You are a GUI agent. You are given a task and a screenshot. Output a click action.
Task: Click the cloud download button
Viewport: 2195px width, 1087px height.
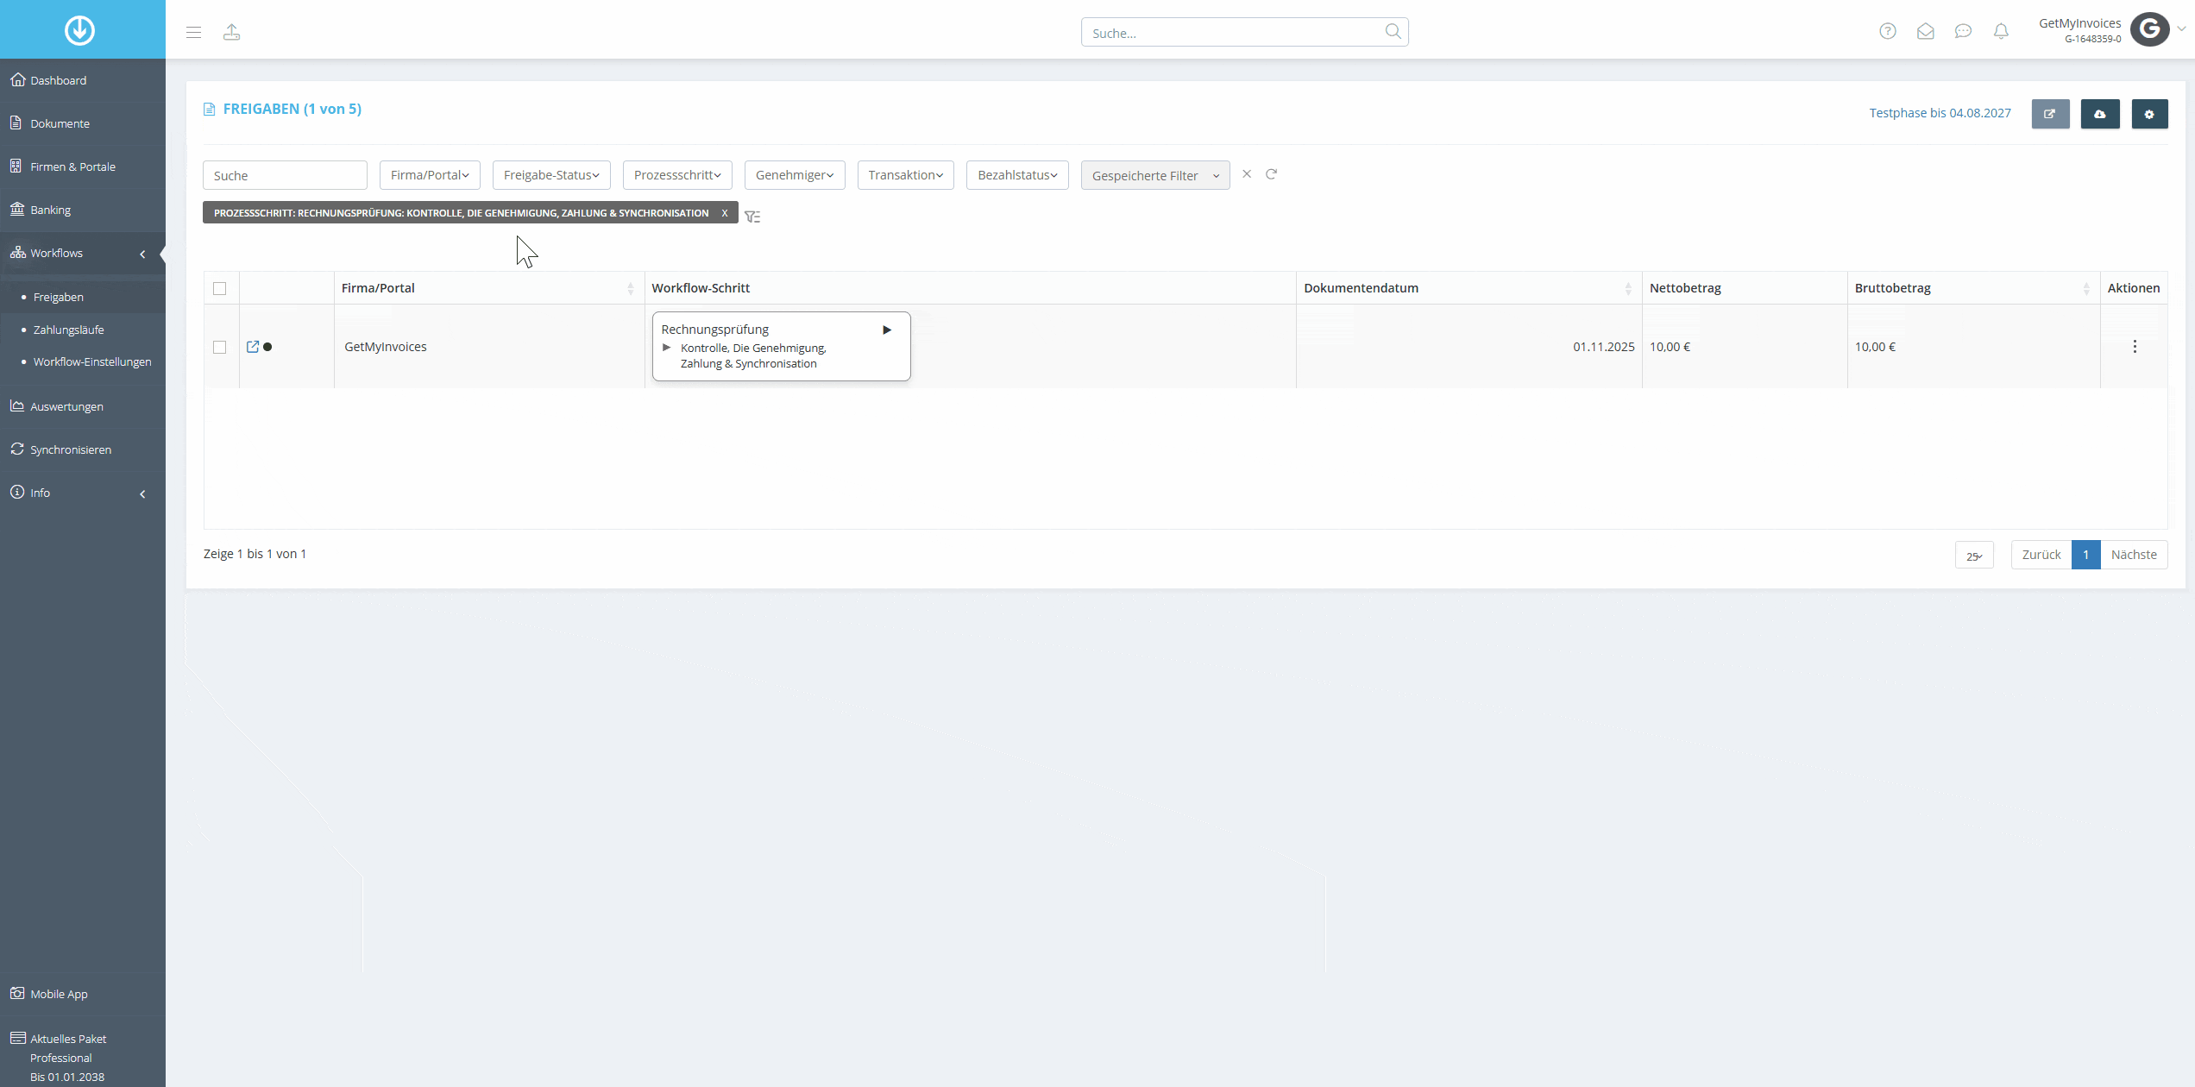(2100, 114)
